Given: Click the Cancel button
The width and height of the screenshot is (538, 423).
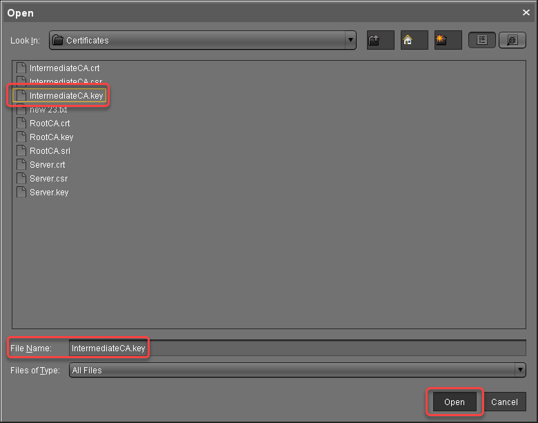Looking at the screenshot, I should 504,402.
